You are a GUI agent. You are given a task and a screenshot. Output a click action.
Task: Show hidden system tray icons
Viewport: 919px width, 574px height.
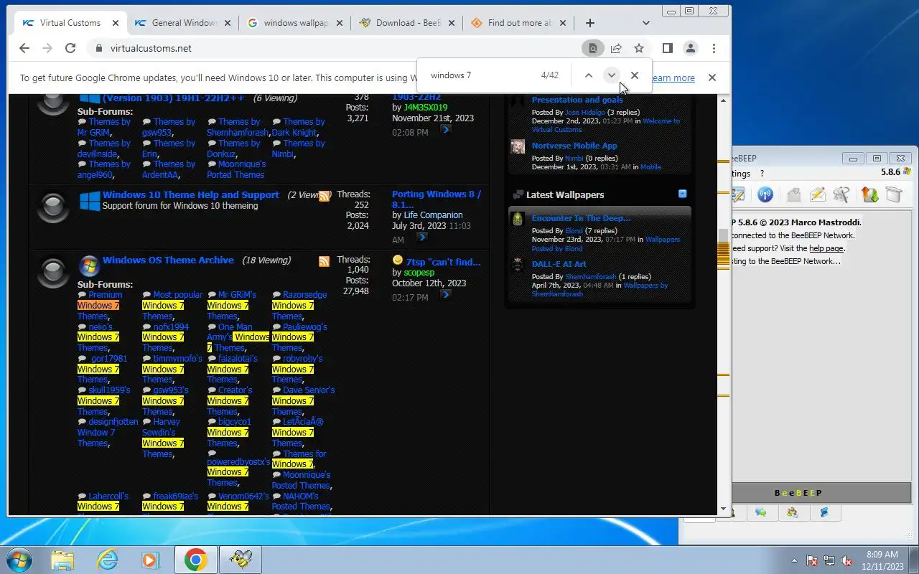794,560
